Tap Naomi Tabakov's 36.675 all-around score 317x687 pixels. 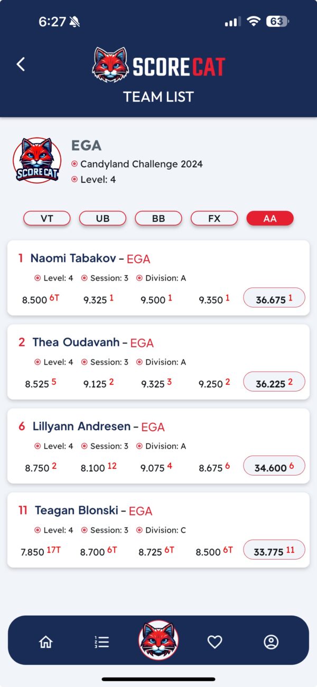(x=274, y=299)
